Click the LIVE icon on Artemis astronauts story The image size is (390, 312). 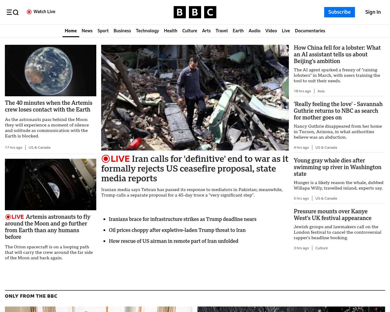click(x=8, y=217)
